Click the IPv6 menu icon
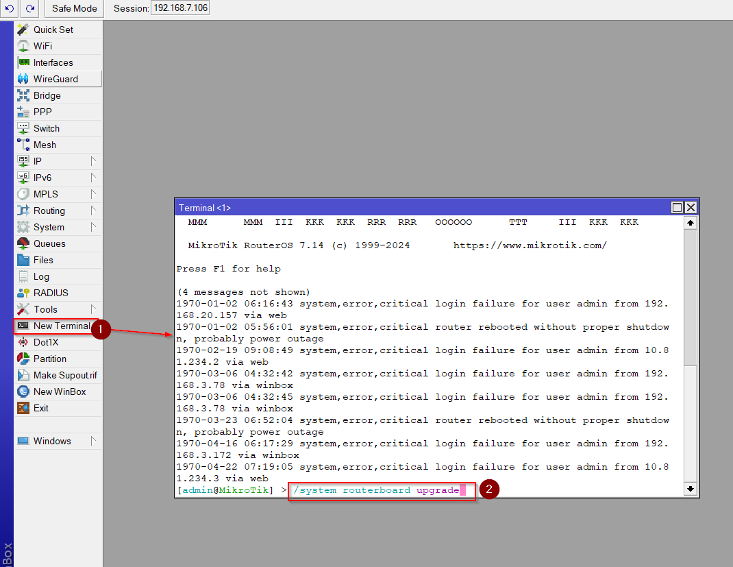 23,178
